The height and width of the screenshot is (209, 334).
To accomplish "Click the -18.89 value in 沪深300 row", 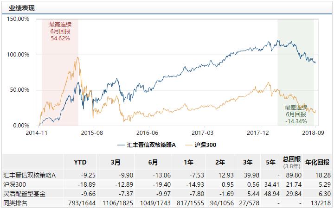I will tap(86, 184).
